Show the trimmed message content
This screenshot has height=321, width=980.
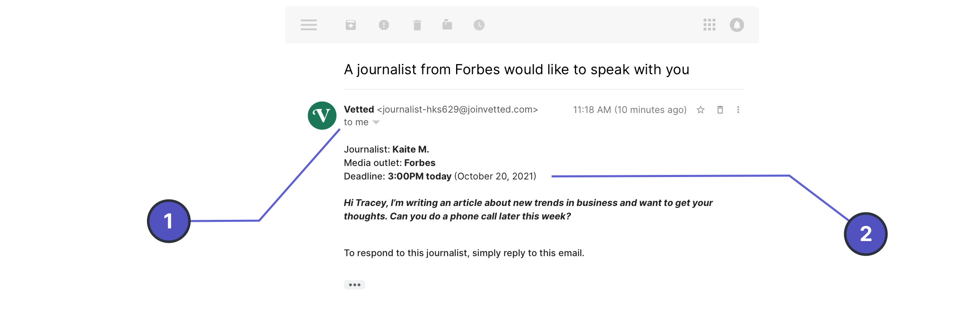point(354,284)
